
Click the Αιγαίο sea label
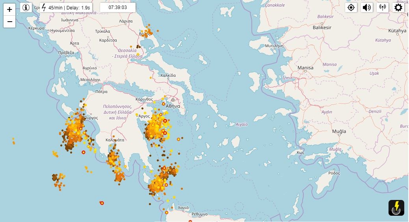click(242, 124)
